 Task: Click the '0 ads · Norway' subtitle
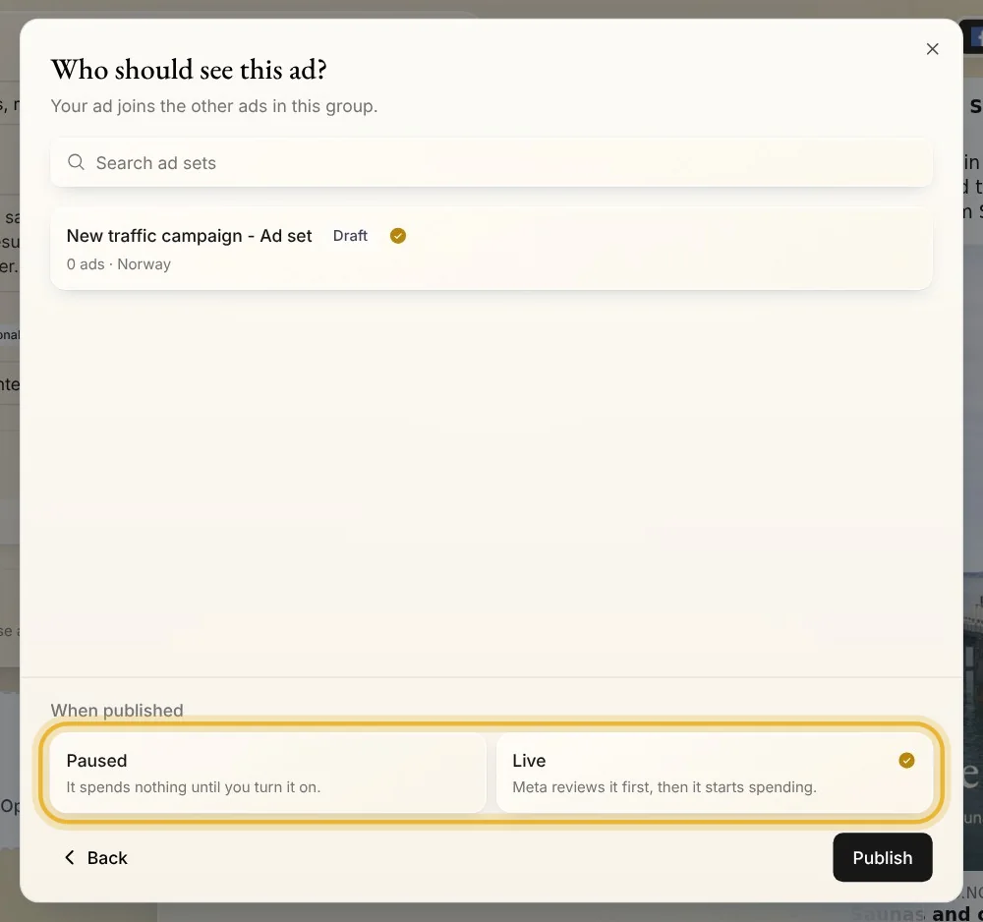[119, 263]
